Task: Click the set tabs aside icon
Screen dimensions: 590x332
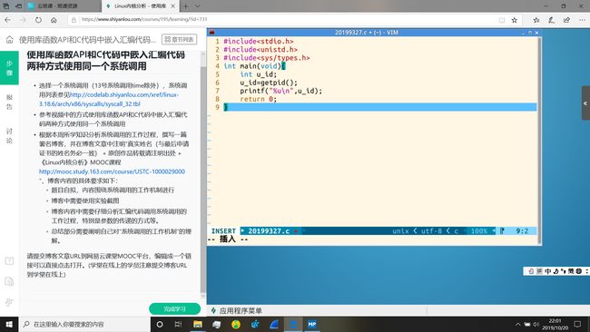Action: 18,6
